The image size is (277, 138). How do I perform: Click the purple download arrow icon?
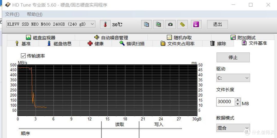(x=196, y=25)
